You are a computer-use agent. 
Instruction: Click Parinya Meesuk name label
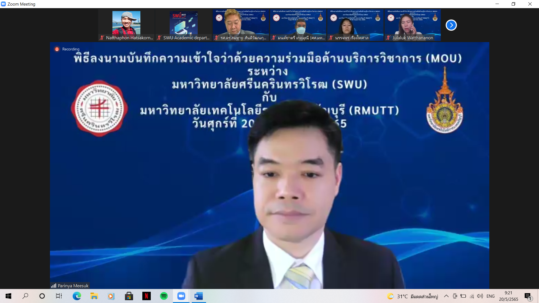73,286
